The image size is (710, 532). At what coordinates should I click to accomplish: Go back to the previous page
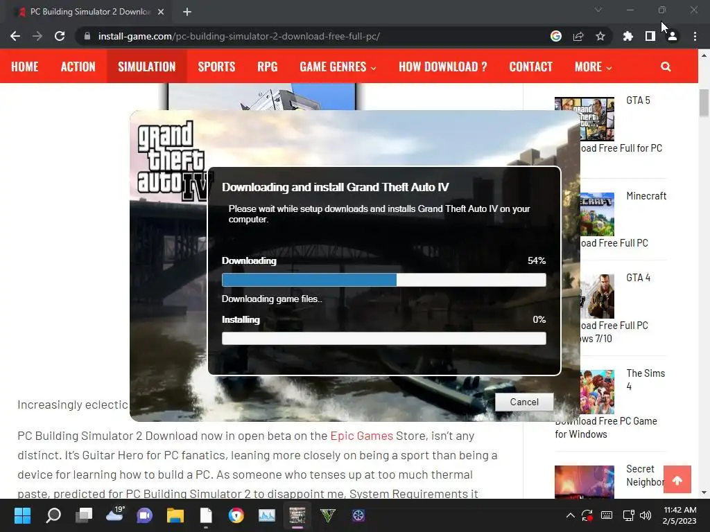(15, 36)
